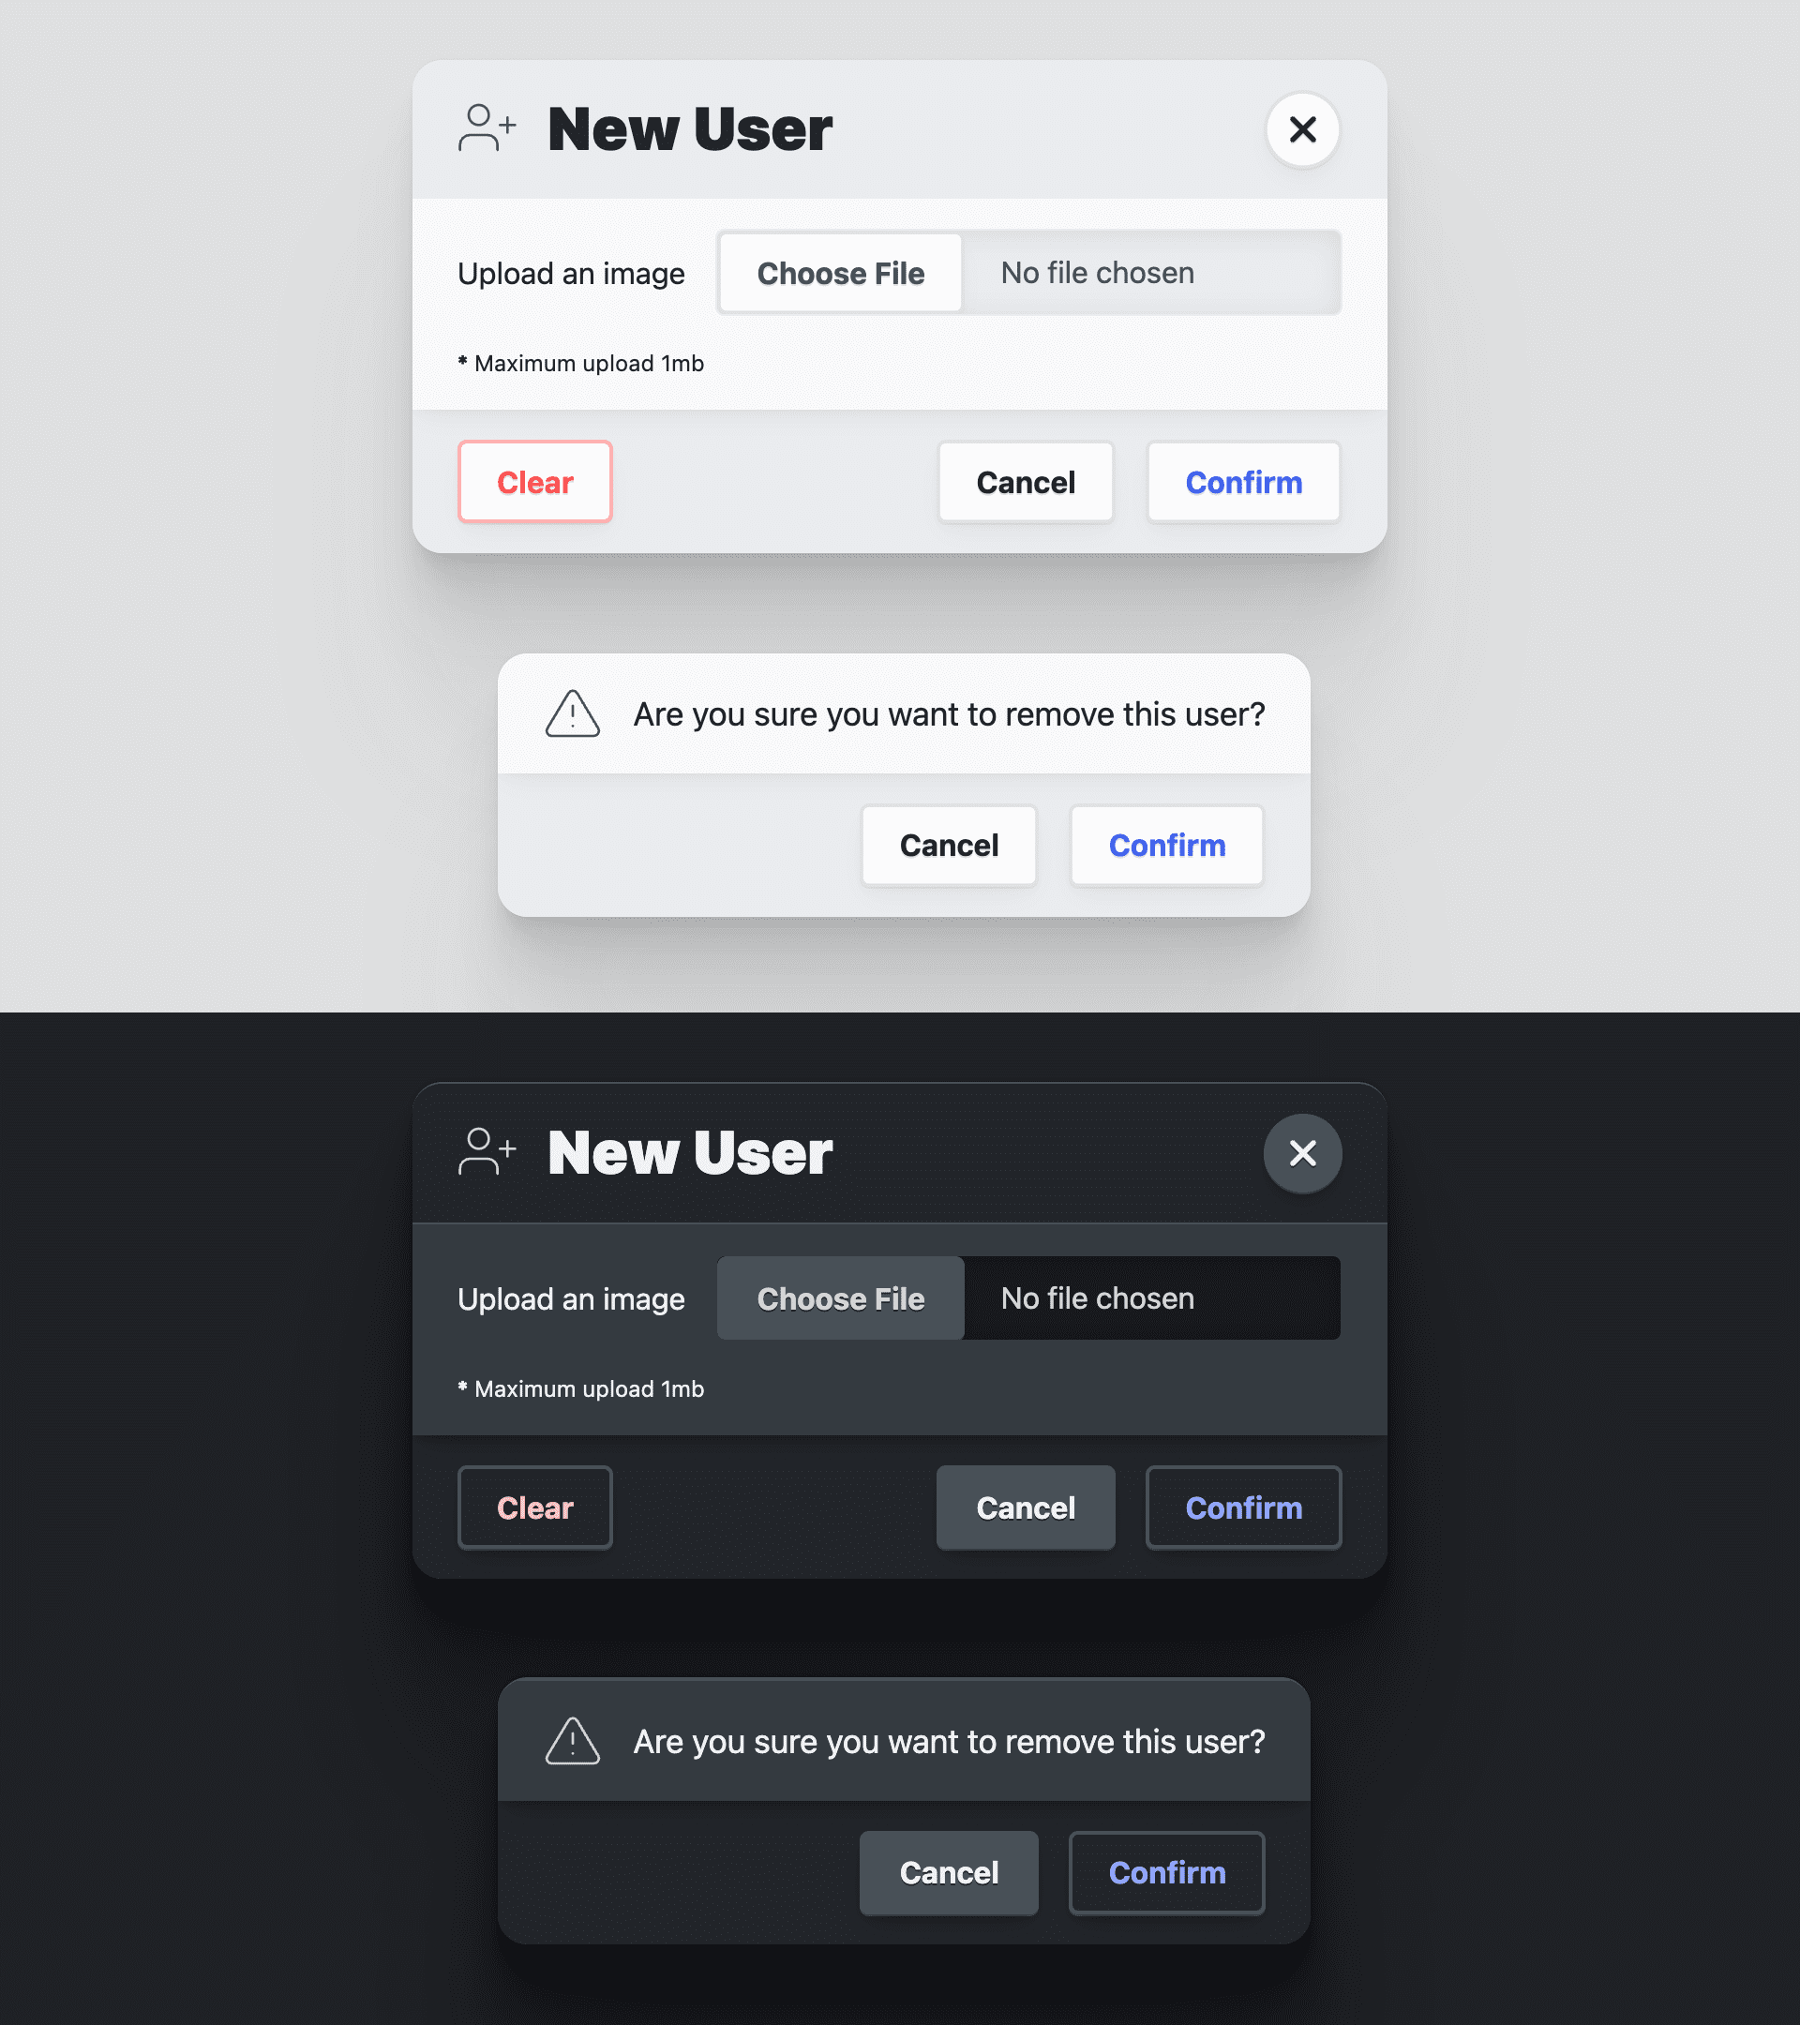Click the X close icon on dialog
This screenshot has height=2025, width=1800.
1303,128
